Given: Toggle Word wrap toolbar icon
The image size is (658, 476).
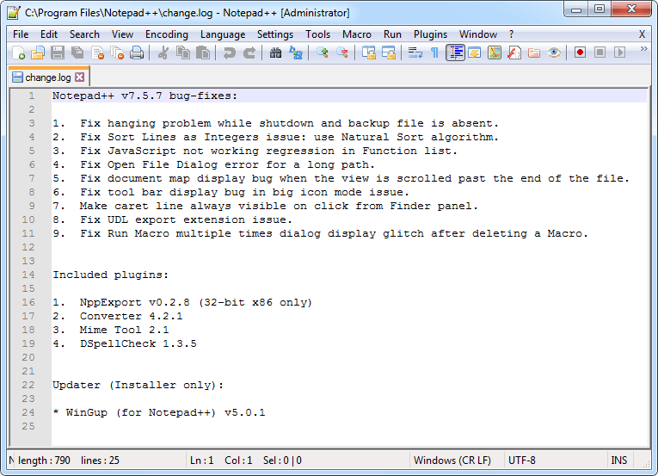Looking at the screenshot, I should click(x=415, y=53).
